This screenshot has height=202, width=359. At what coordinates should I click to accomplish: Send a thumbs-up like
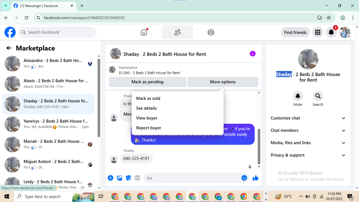point(255,178)
